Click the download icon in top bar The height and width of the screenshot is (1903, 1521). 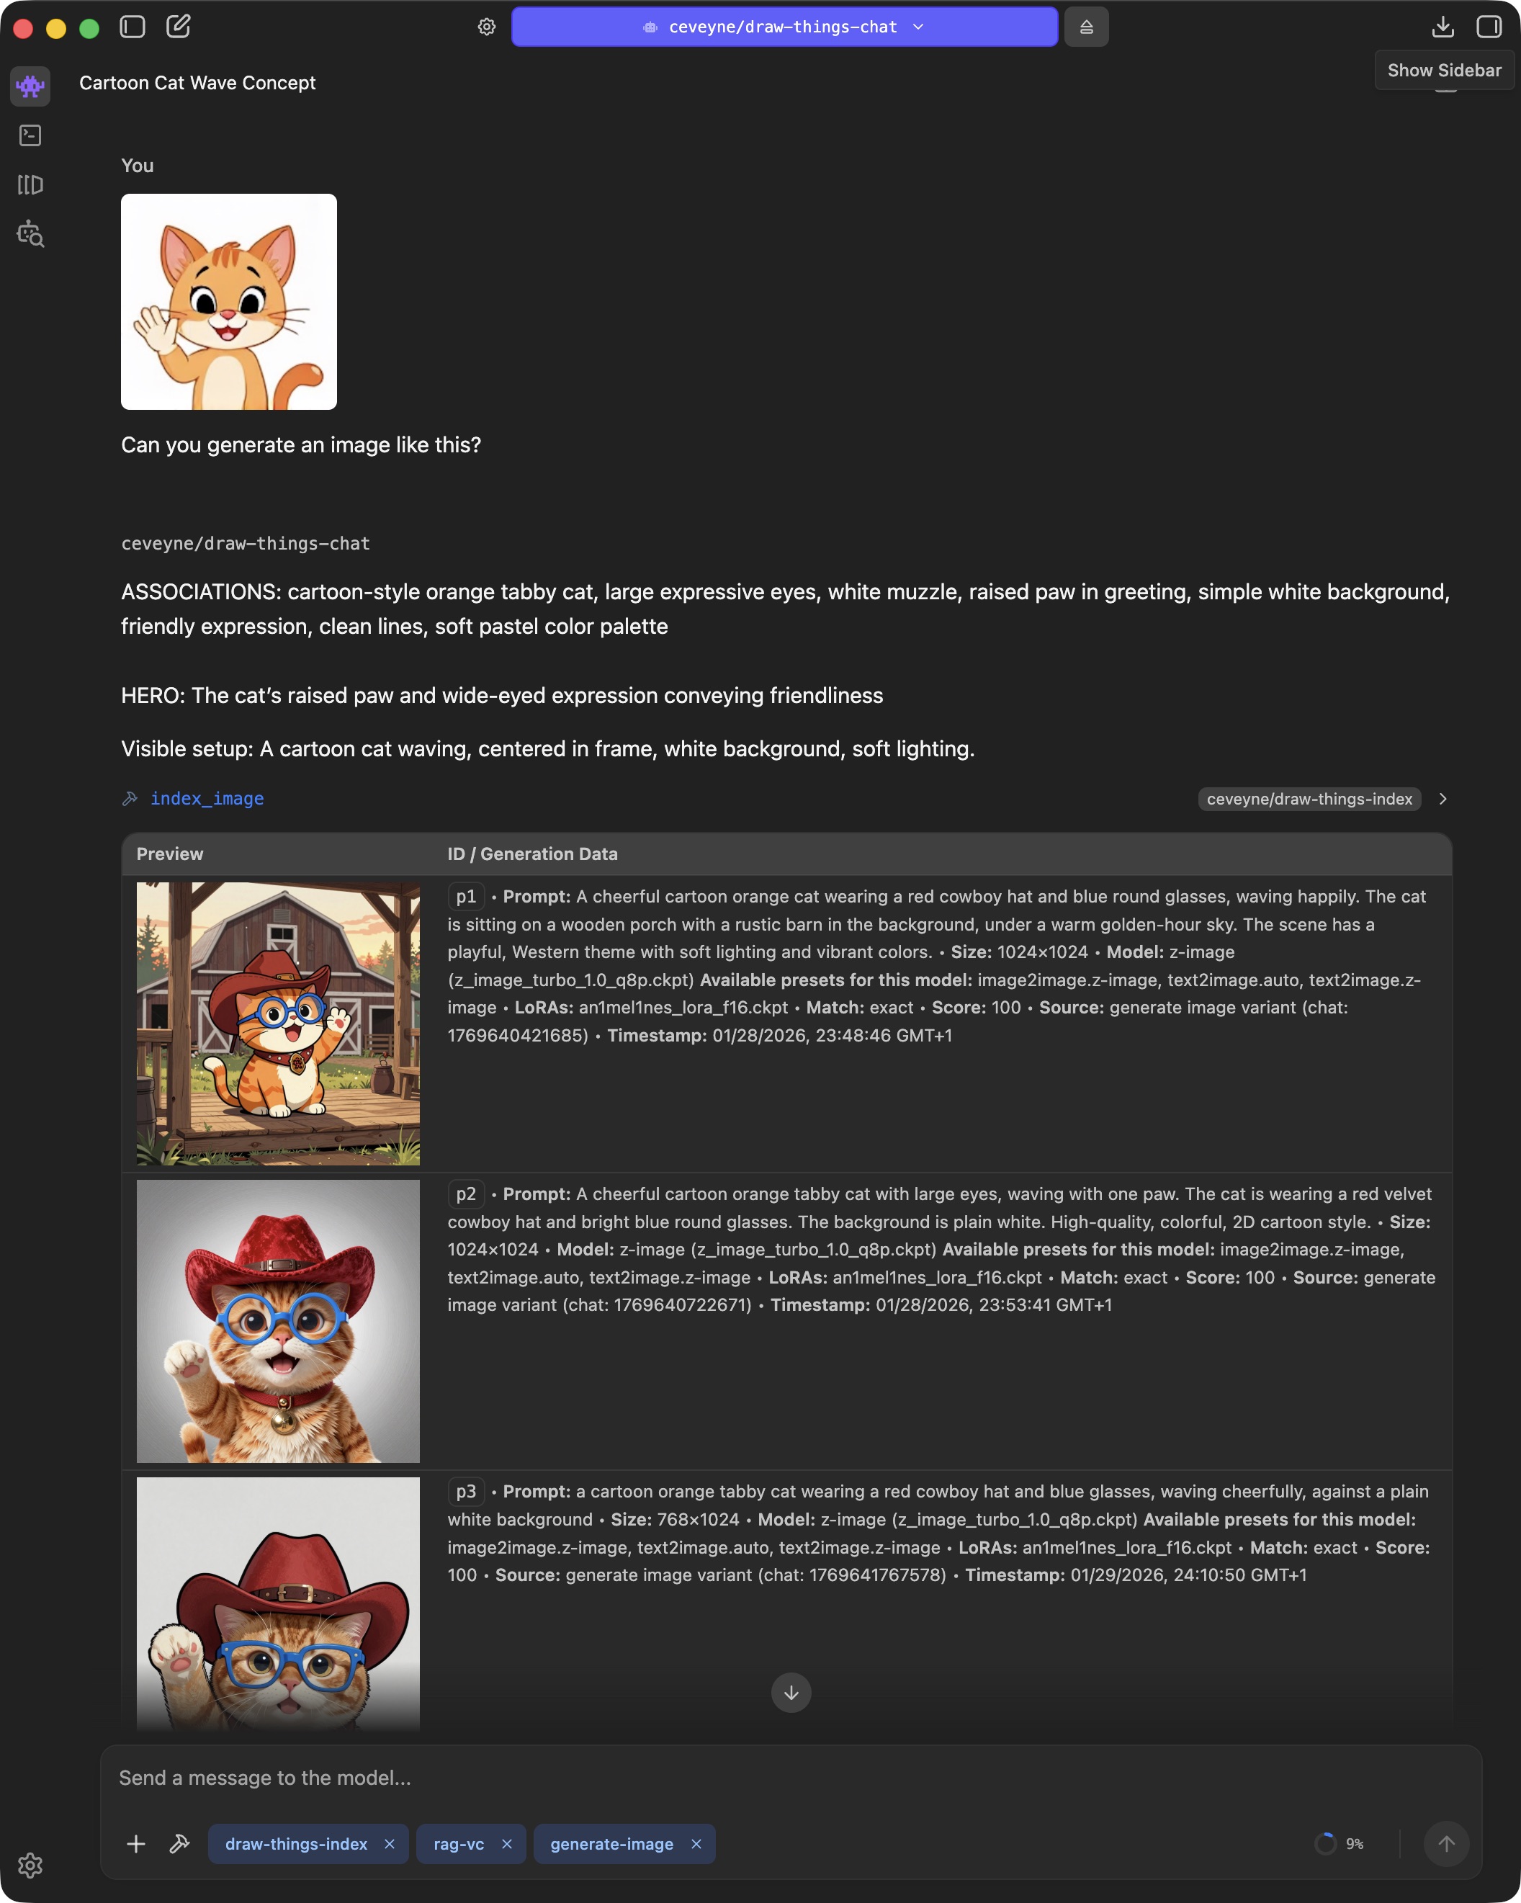tap(1443, 27)
